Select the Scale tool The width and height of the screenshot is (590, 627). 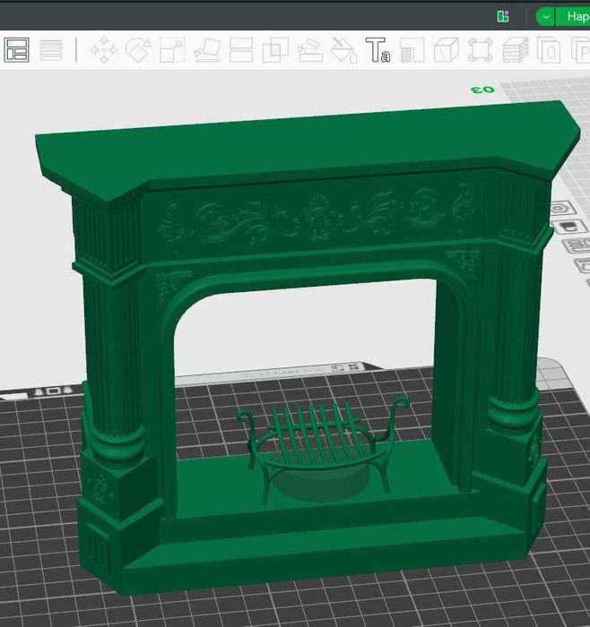172,50
